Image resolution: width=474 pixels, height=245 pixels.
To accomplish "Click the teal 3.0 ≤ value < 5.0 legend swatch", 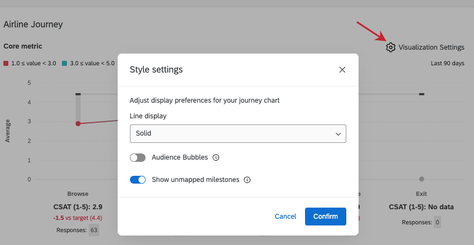I will (64, 64).
